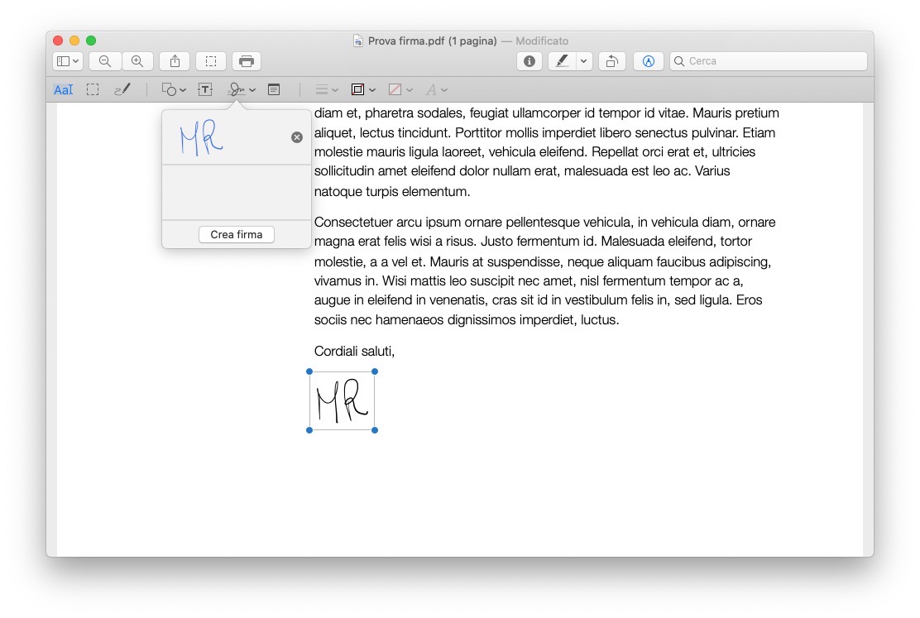Toggle the Markup toolbar button
Viewport: 920px width, 618px height.
pos(649,61)
